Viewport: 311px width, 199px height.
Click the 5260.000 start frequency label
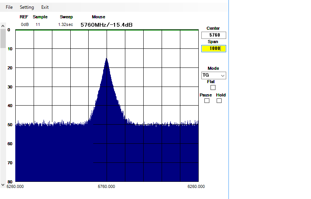pyautogui.click(x=15, y=186)
